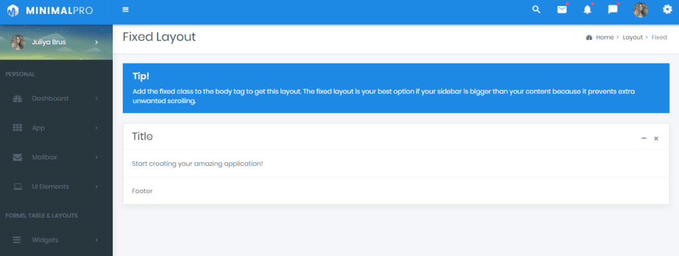
Task: Click FORMS, TABLE & LAYOUTS header
Action: 42,216
